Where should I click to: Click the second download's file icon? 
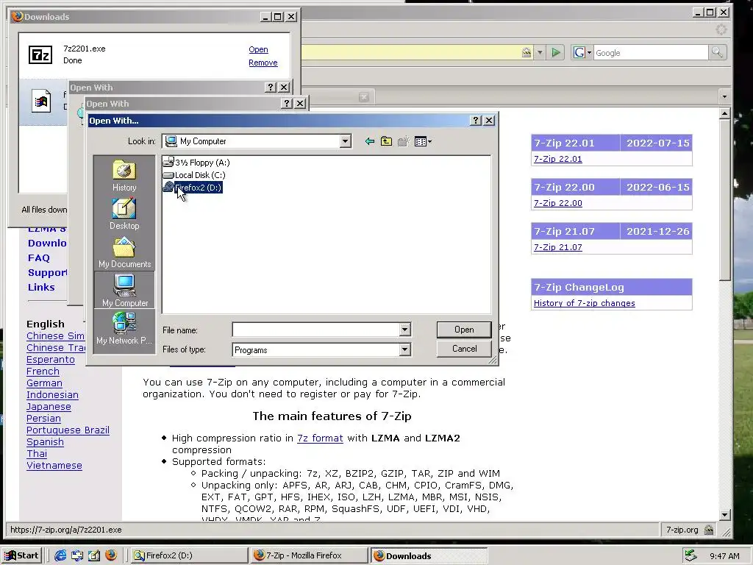click(41, 101)
